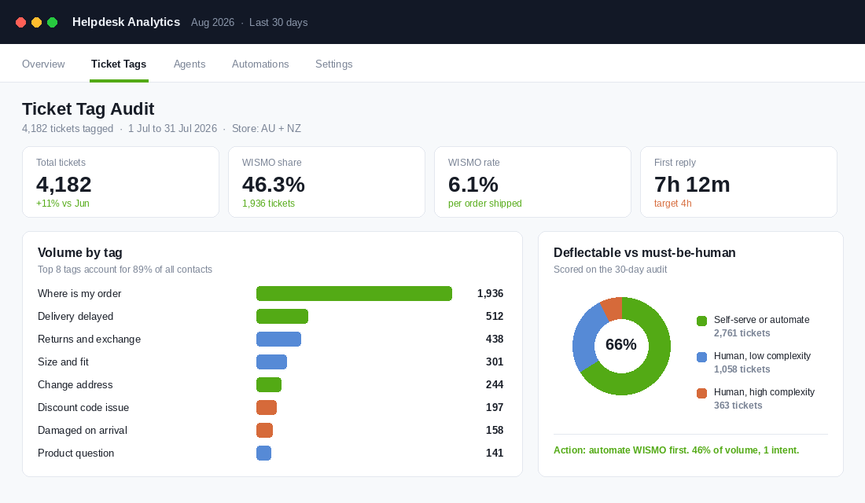Image resolution: width=865 pixels, height=503 pixels.
Task: Click the Total tickets 4,182 card
Action: pyautogui.click(x=121, y=182)
